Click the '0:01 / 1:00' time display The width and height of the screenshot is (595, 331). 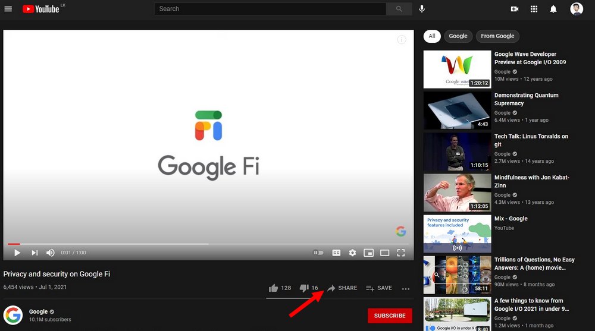(73, 253)
